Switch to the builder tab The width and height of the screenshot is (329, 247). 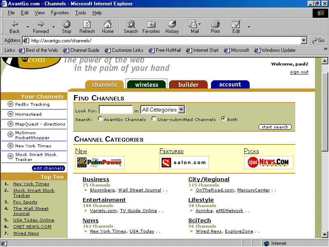pyautogui.click(x=188, y=84)
